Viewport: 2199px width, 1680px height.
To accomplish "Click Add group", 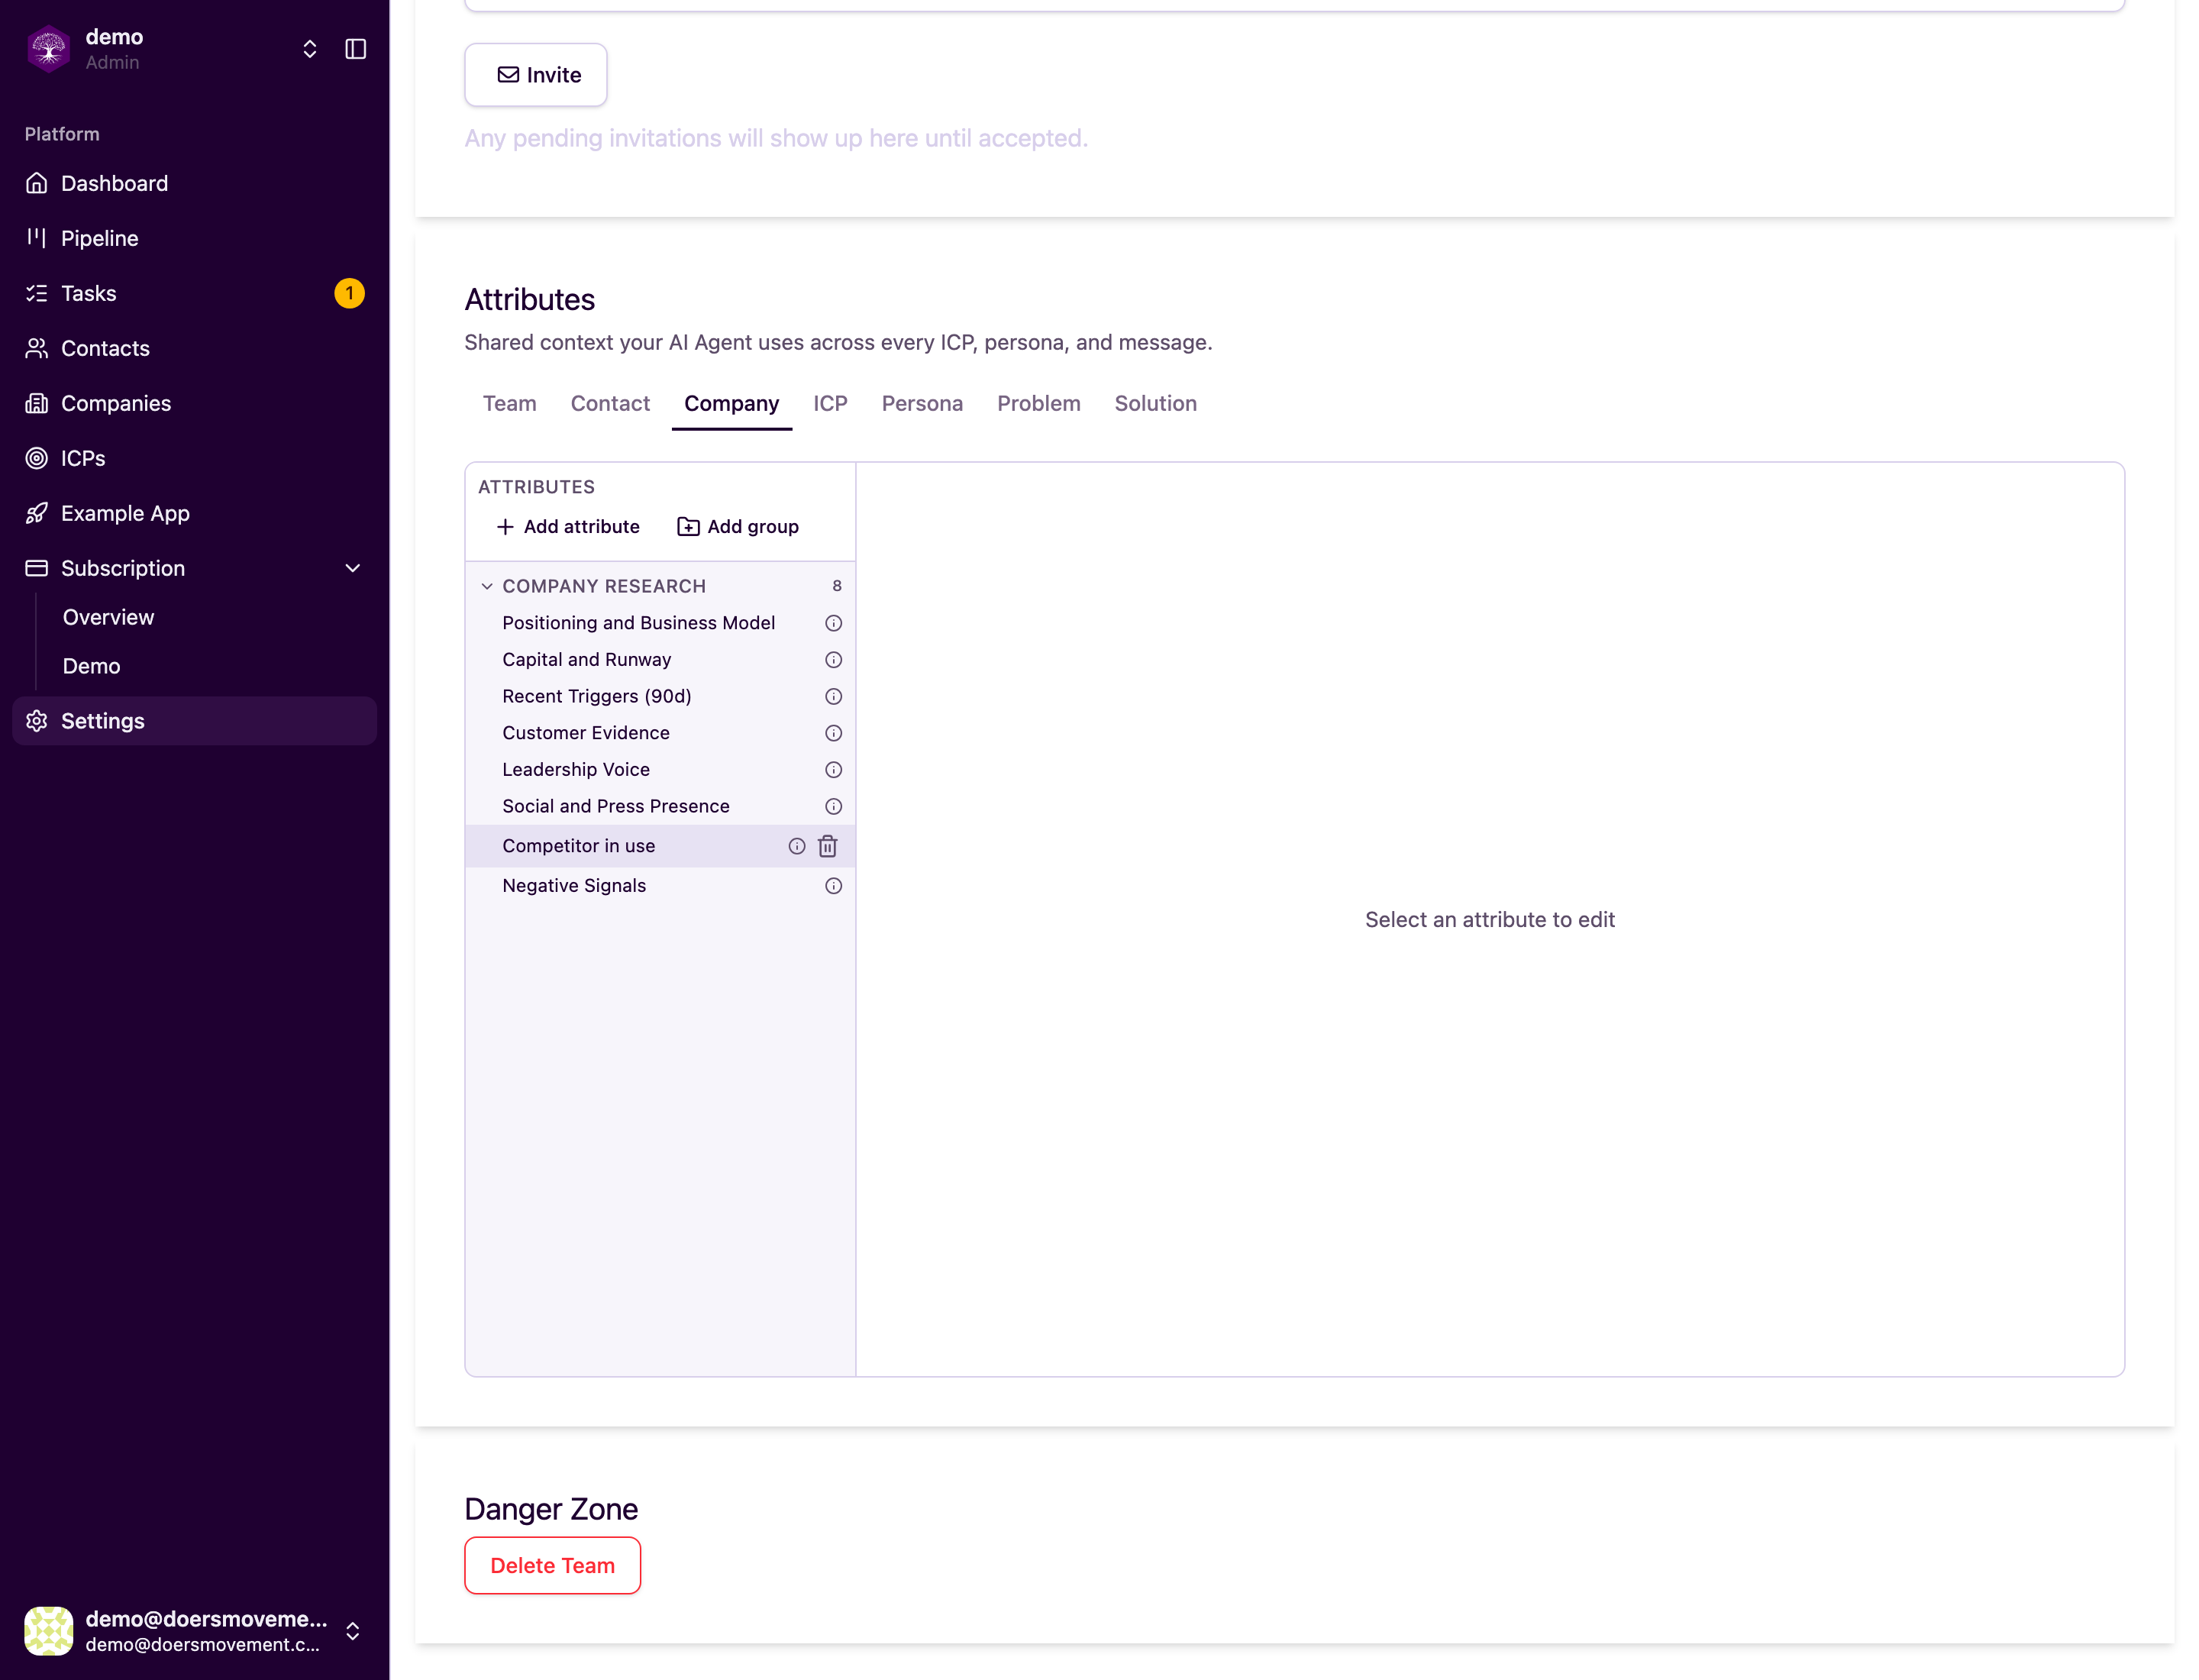I will click(x=738, y=527).
